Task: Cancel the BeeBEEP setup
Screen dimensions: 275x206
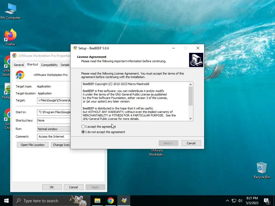Action: [x=191, y=143]
